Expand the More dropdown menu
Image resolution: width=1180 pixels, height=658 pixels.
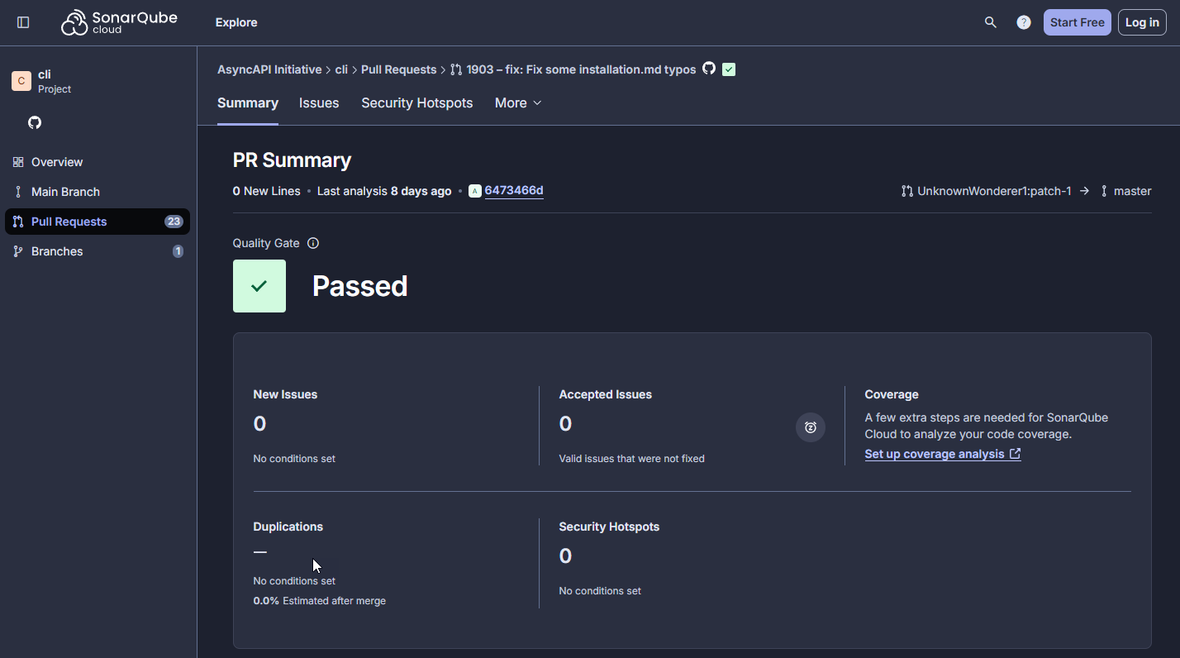tap(518, 103)
